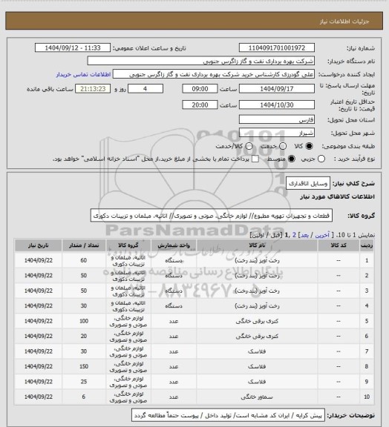
Task: Click the ردیف column header
Action: 367,245
